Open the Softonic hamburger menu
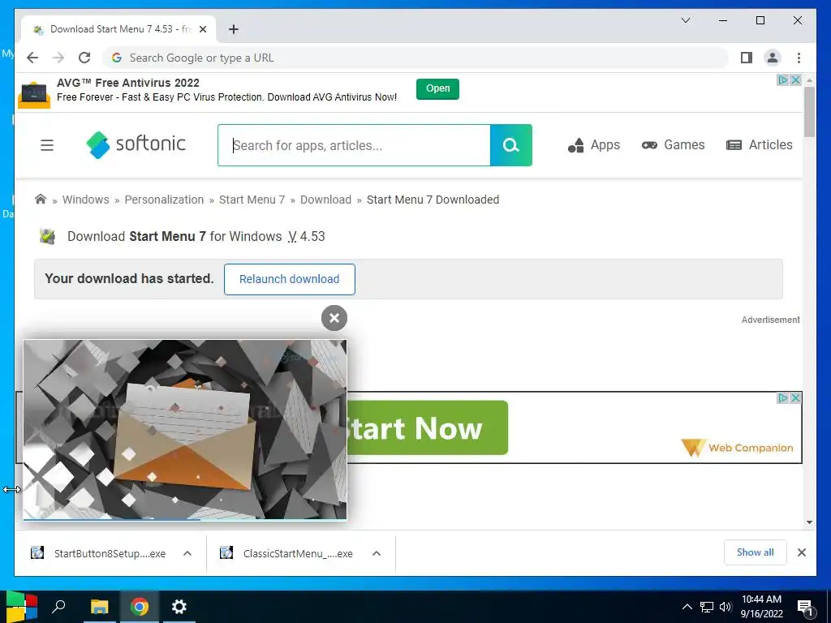The width and height of the screenshot is (831, 623). click(47, 145)
